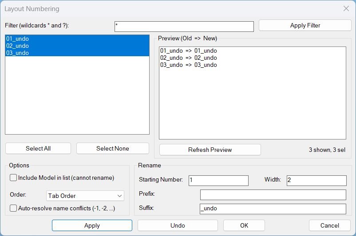This screenshot has height=236, width=356.
Task: Pick 03_undo from the layout list
Action: point(18,53)
